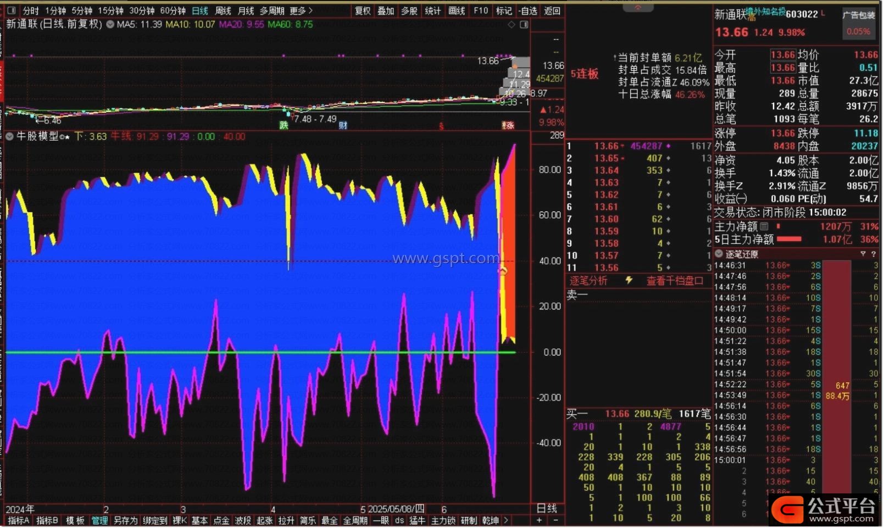Switch to 月线 monthly chart
Screen dimensions: 884x528
point(246,10)
